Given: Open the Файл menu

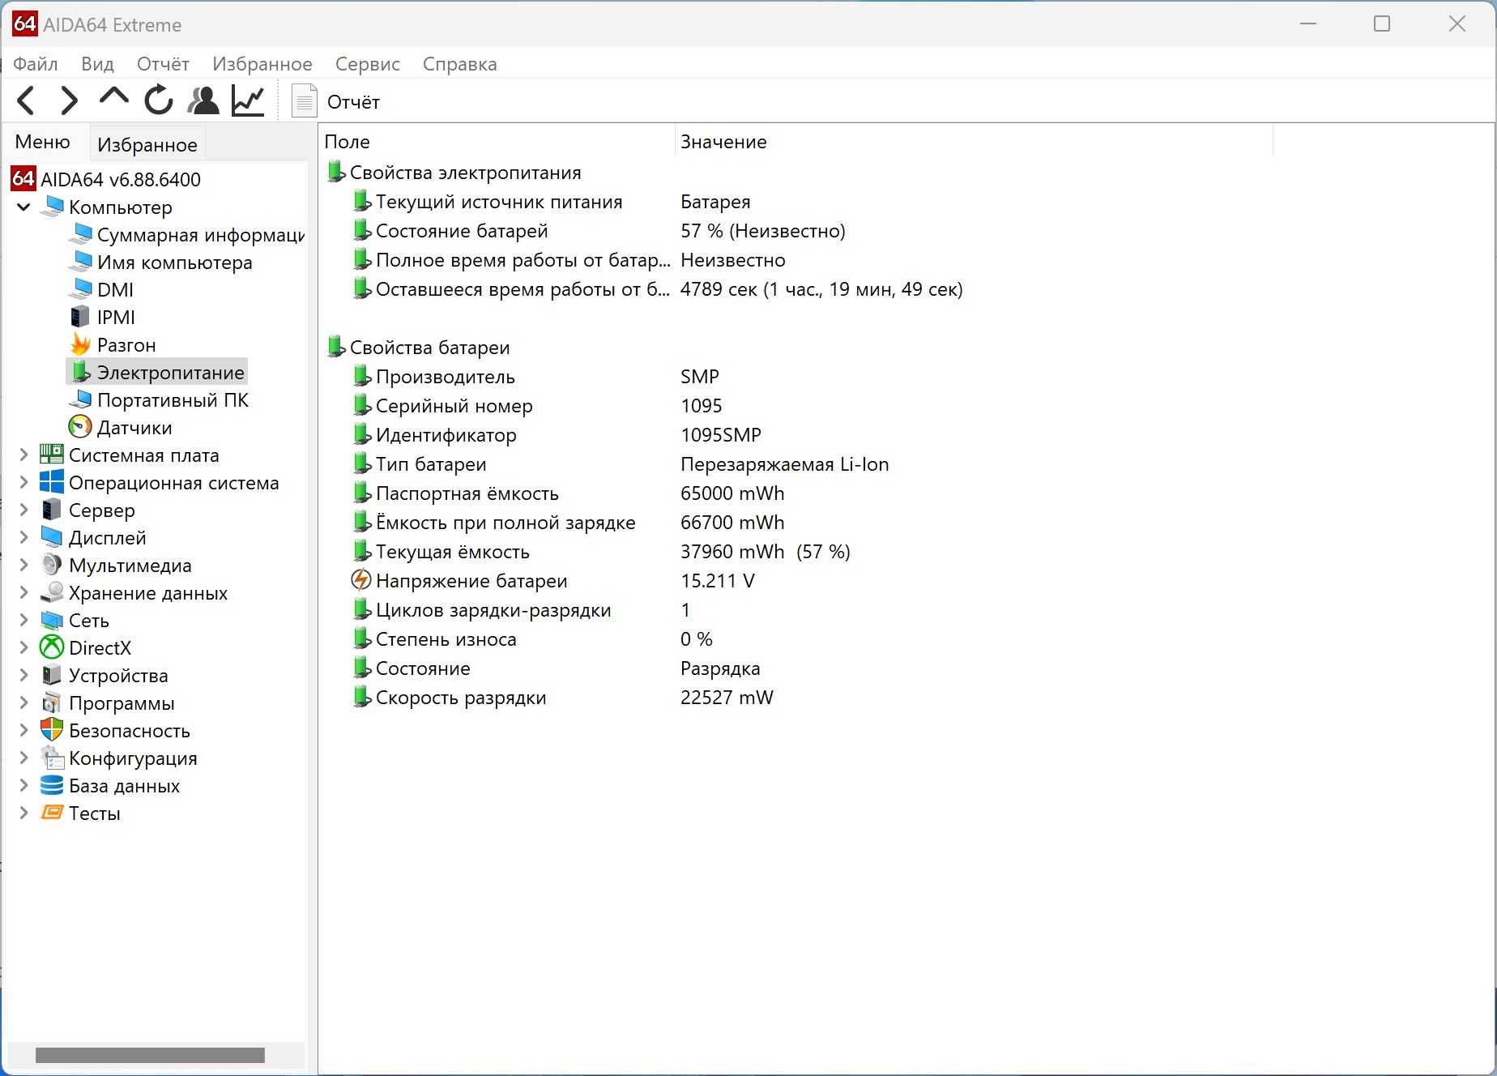Looking at the screenshot, I should 36,64.
